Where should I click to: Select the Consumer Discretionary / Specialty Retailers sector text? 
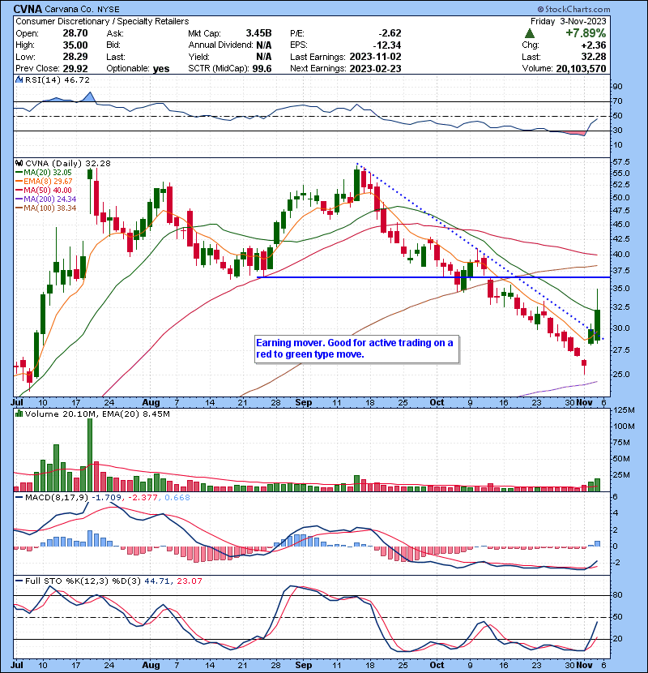pyautogui.click(x=102, y=21)
